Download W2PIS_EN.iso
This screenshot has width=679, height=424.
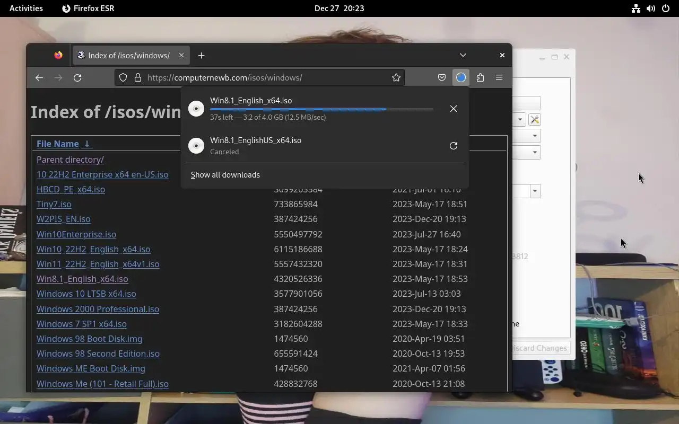[x=64, y=219]
